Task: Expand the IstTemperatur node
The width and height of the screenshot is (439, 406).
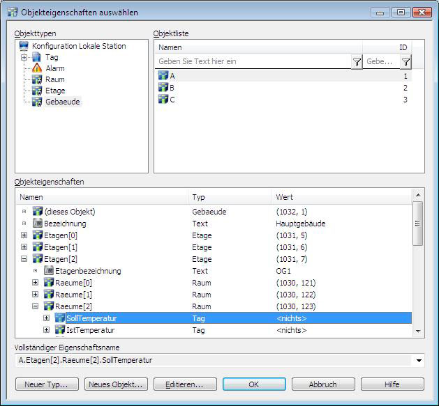Action: pos(47,330)
